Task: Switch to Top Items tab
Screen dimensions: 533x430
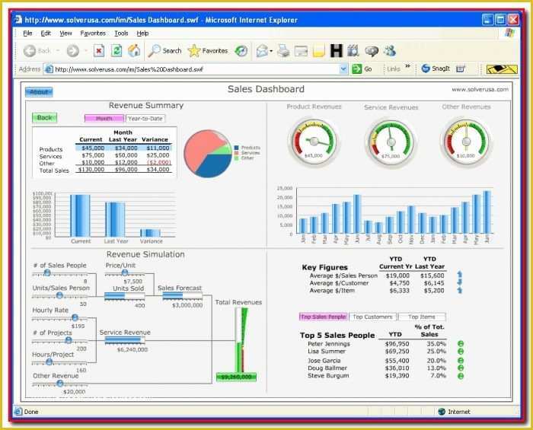Action: pos(422,317)
